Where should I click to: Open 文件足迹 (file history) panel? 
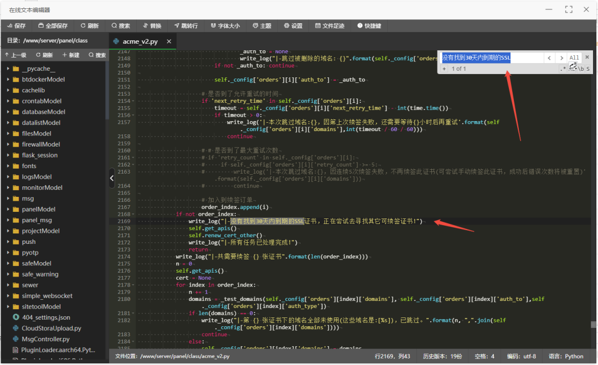[x=330, y=26]
